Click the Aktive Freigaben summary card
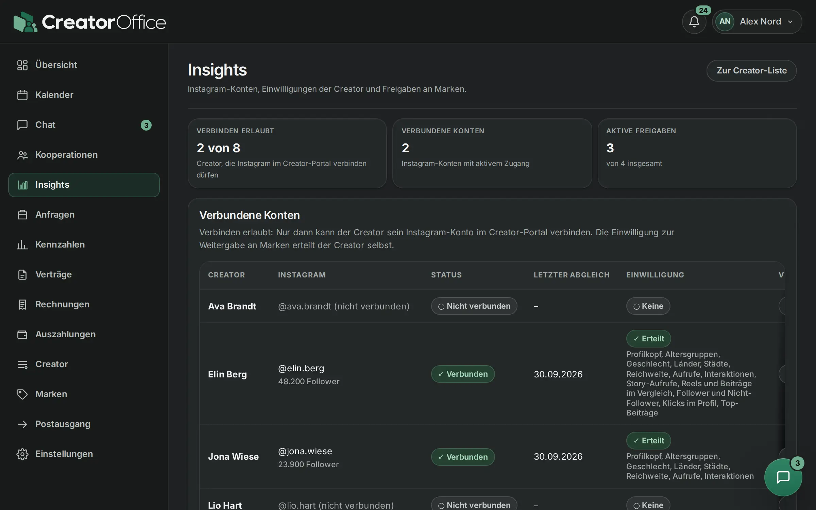 tap(697, 153)
